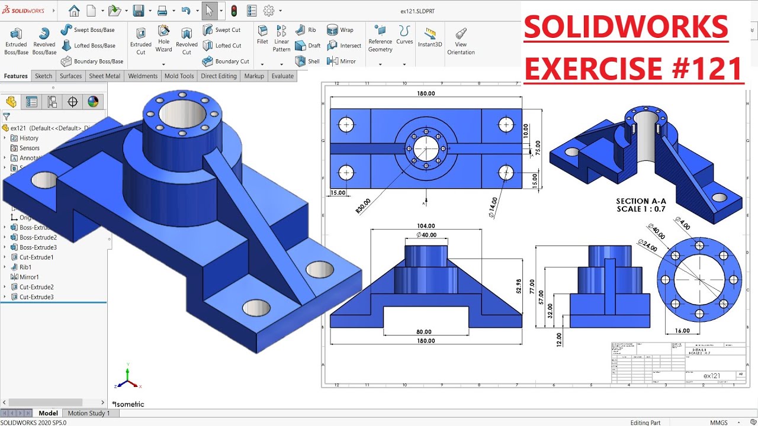758x426 pixels.
Task: Choose Swept Boss/Base feature
Action: point(88,30)
